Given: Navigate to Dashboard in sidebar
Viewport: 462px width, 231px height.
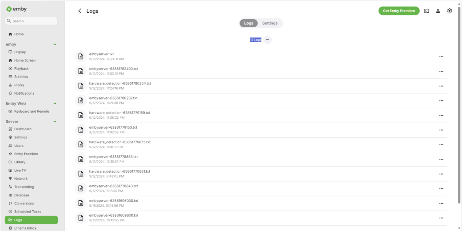Looking at the screenshot, I should pos(23,129).
